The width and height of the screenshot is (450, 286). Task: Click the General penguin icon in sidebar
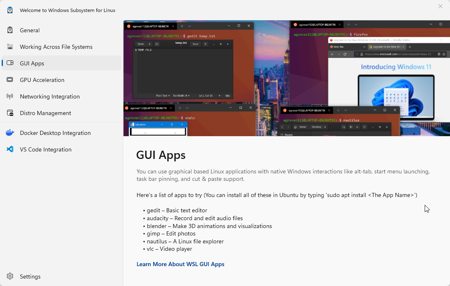click(10, 30)
